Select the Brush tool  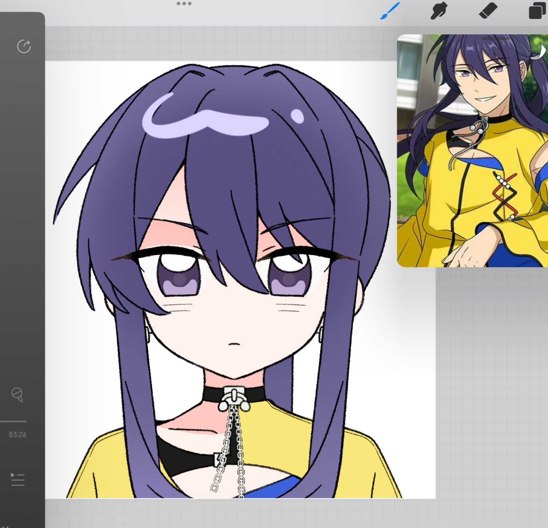click(x=390, y=11)
